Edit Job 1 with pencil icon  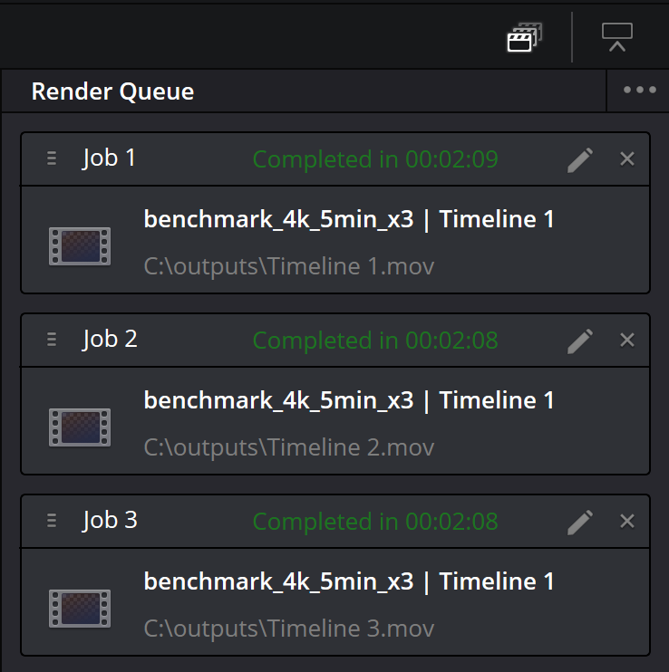click(580, 160)
